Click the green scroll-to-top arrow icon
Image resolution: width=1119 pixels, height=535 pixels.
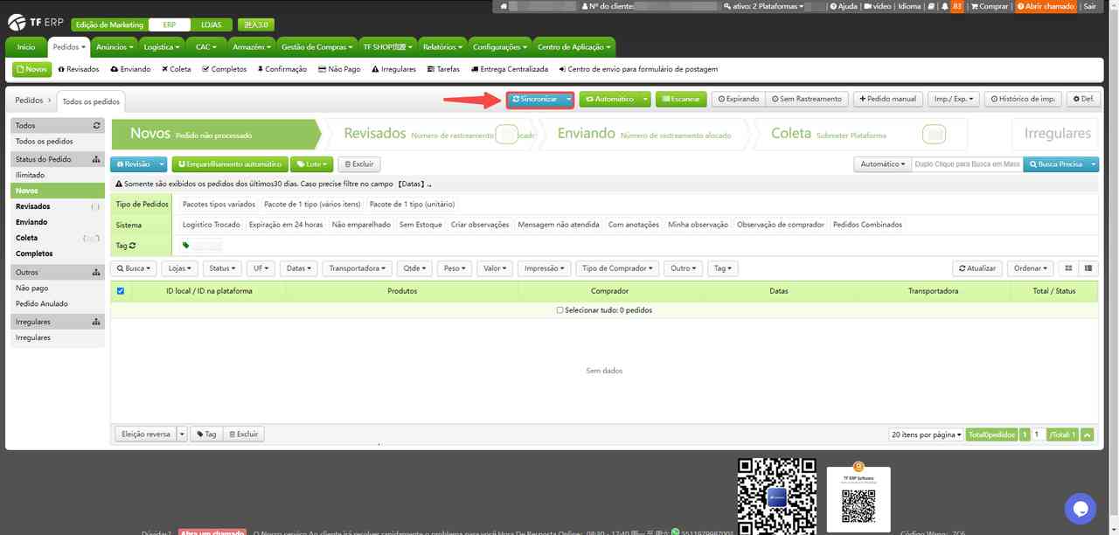pos(1088,434)
